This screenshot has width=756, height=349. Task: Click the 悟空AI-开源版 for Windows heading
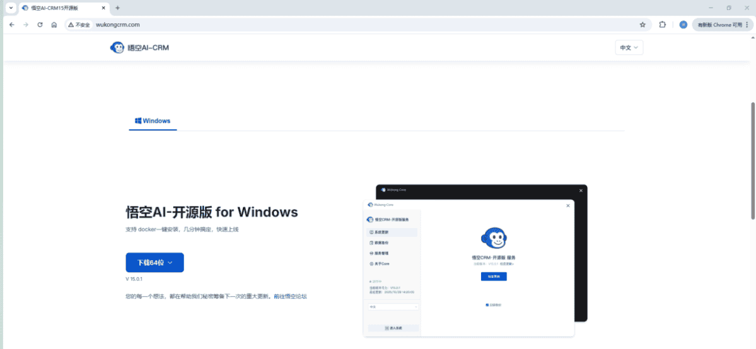point(212,212)
